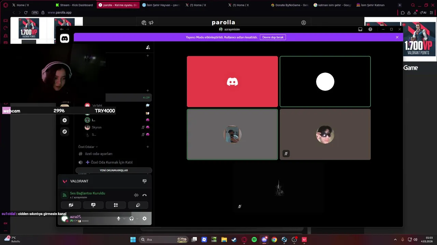Open Google Chrome from taskbar
Screen dimensions: 437x245
(274, 240)
